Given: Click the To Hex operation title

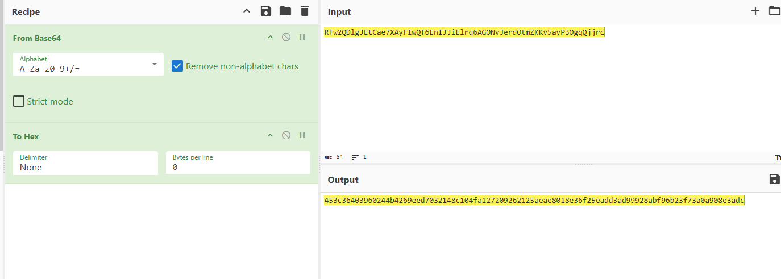Looking at the screenshot, I should click(26, 136).
